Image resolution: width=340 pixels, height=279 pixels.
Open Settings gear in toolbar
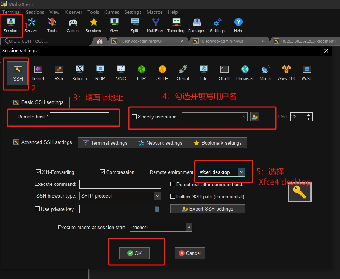[217, 25]
